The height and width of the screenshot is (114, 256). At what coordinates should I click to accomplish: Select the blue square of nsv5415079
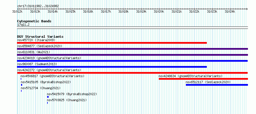pyautogui.click(x=48, y=97)
